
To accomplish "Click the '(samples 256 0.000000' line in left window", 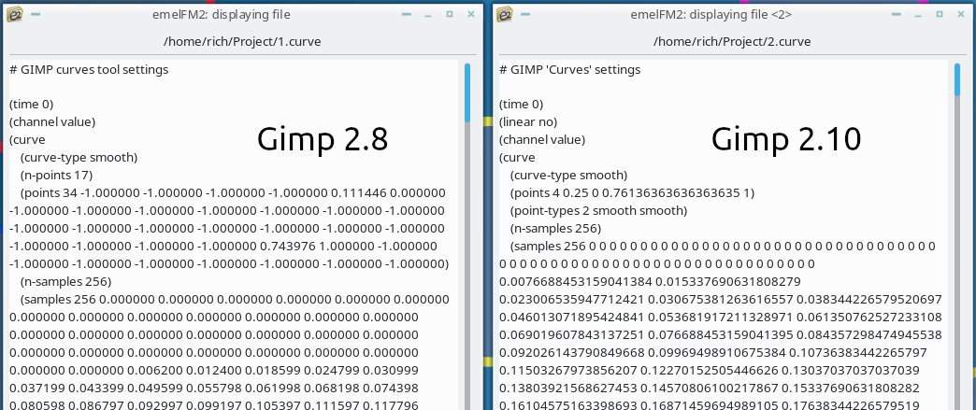I will [235, 299].
